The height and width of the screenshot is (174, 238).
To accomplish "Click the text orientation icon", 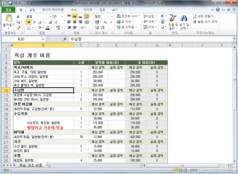I will coord(82,27).
